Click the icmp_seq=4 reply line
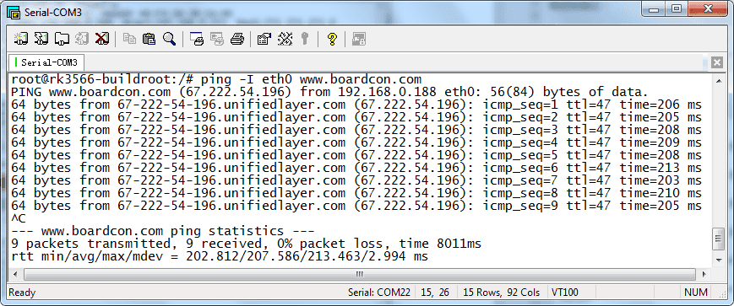This screenshot has width=734, height=306. click(x=356, y=142)
